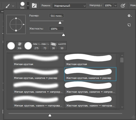Click the Размер size slider handle
136x120 pixels.
(60, 23)
